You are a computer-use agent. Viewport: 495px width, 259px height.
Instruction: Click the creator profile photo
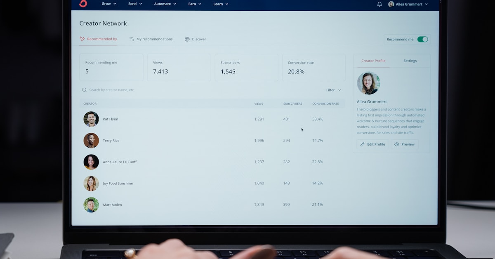[x=368, y=83]
